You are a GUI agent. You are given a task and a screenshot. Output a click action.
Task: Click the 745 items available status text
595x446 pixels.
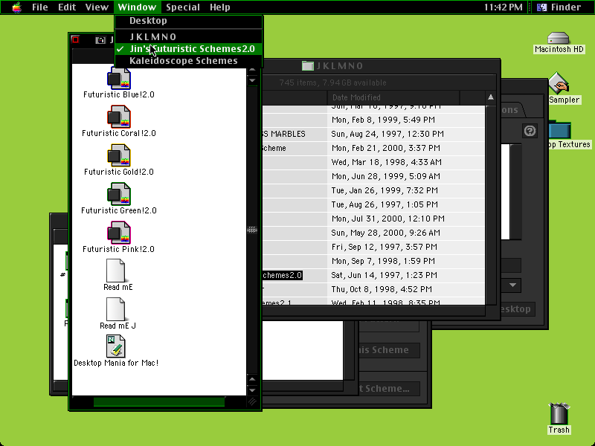332,83
